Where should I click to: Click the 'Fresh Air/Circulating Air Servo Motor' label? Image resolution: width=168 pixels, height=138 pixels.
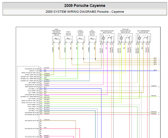pyautogui.click(x=125, y=31)
